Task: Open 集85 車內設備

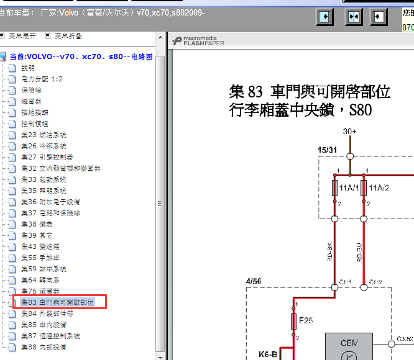Action: [44, 325]
